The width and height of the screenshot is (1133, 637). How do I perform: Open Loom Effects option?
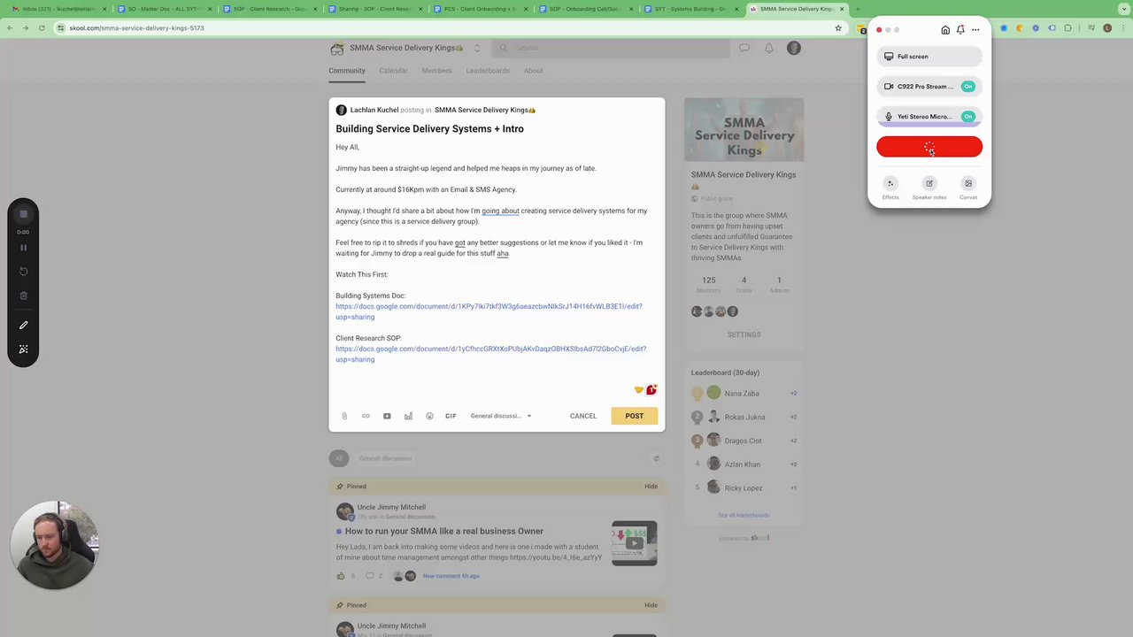point(890,188)
